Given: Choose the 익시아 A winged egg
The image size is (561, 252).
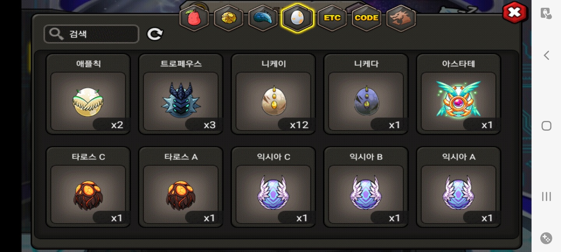Looking at the screenshot, I should [459, 187].
